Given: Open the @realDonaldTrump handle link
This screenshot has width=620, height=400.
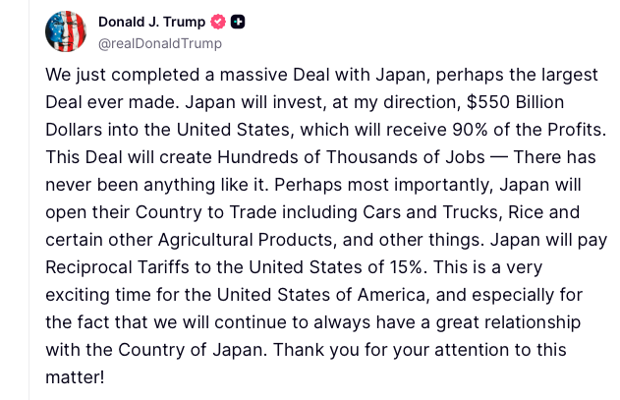Looking at the screenshot, I should click(160, 43).
